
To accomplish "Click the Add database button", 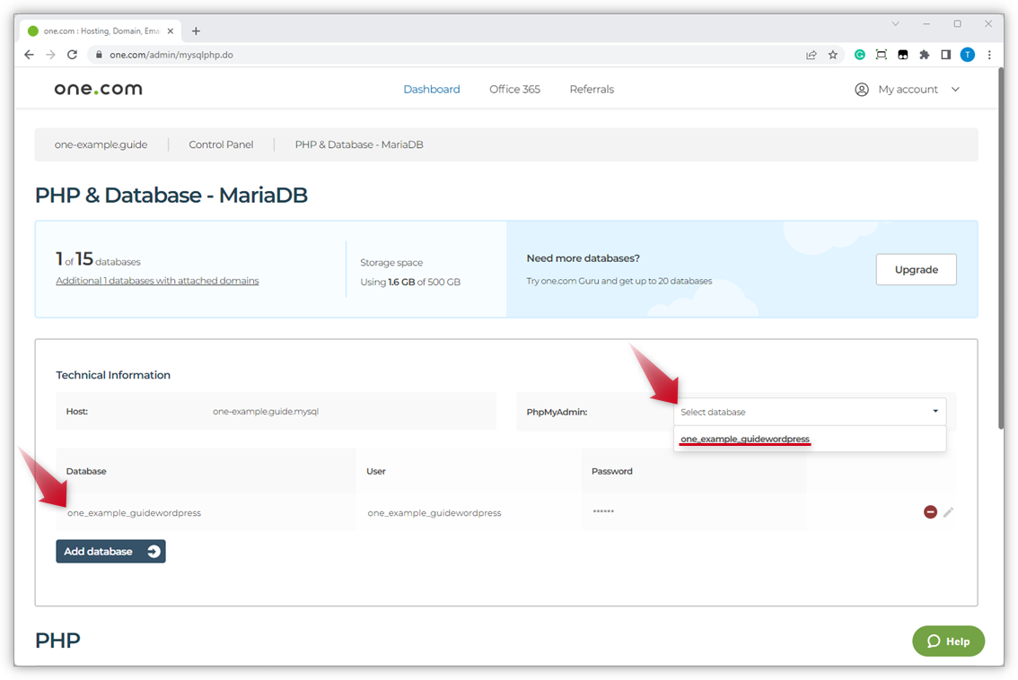I will coord(110,552).
